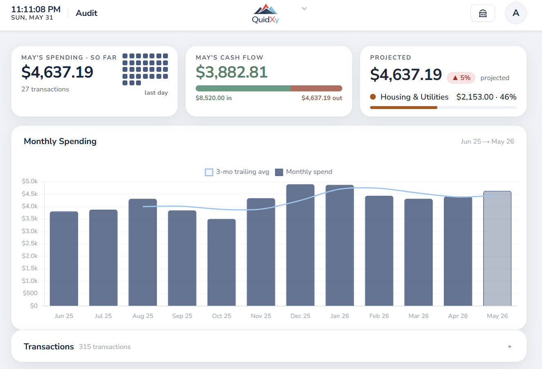Click the Feb 26 spending bar
This screenshot has width=542, height=369.
(x=379, y=251)
